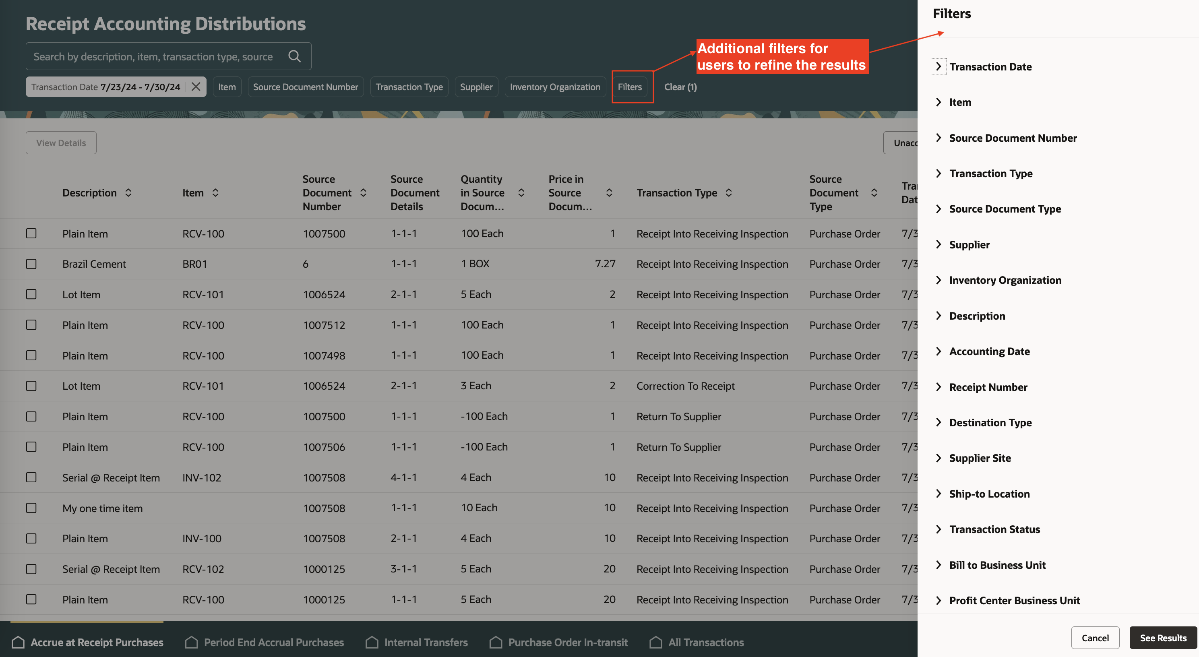Sort by Price in Source Document column
This screenshot has width=1199, height=657.
click(609, 193)
